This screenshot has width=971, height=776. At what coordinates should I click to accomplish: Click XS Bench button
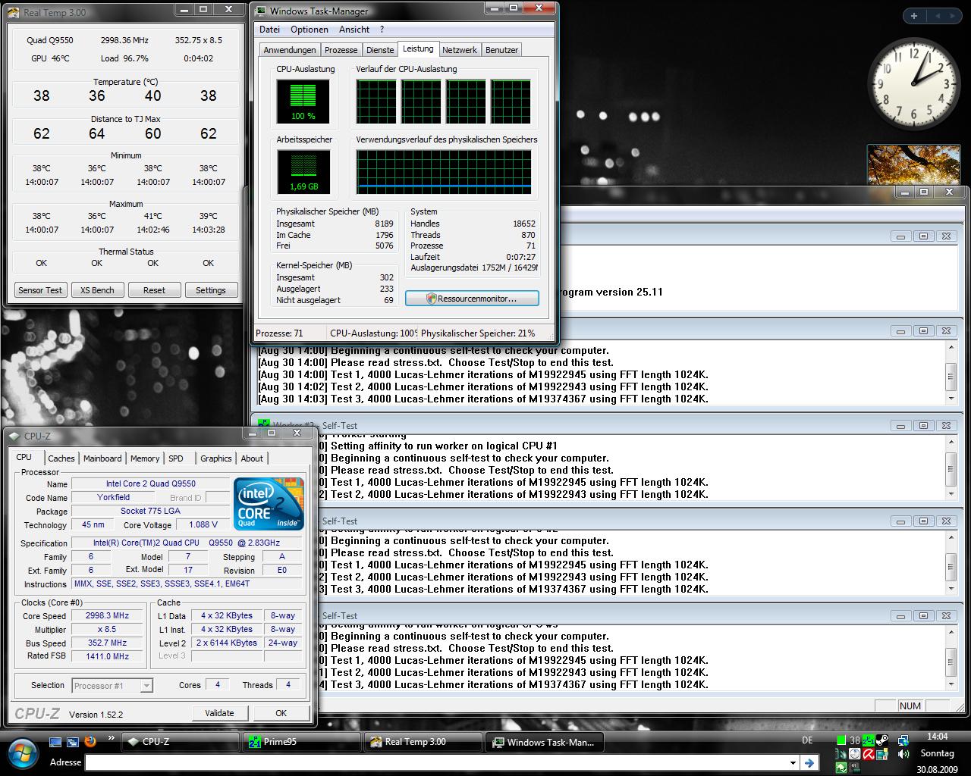coord(98,290)
